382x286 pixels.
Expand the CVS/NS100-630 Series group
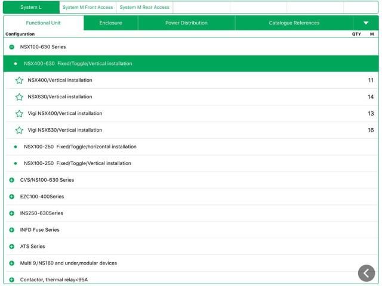pos(12,180)
